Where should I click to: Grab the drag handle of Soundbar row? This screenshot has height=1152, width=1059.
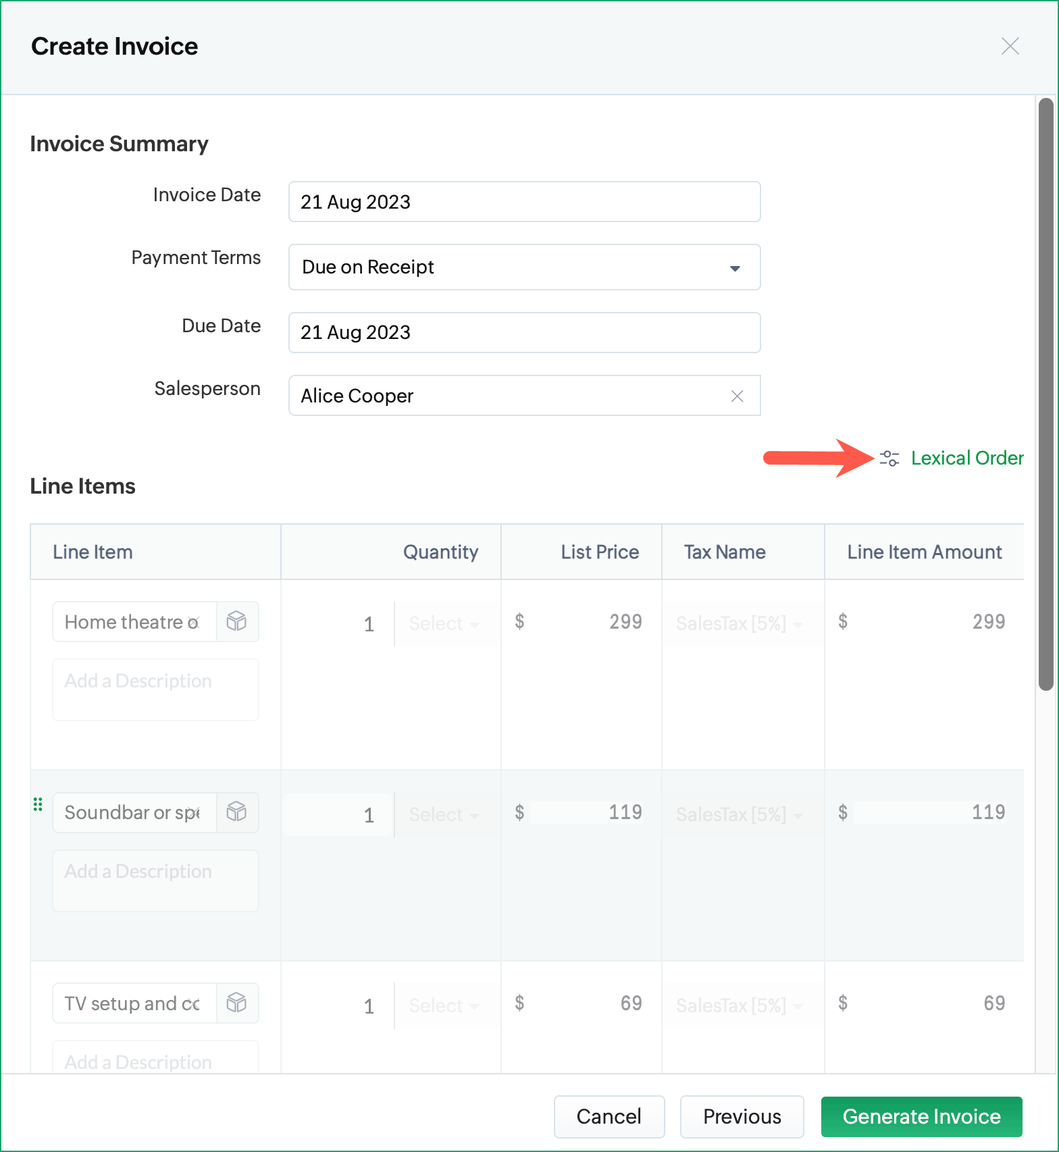[38, 804]
